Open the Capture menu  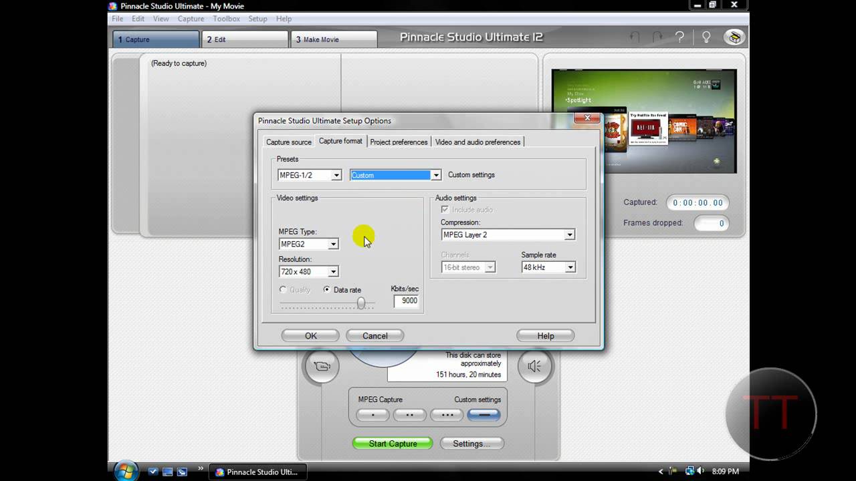(191, 19)
